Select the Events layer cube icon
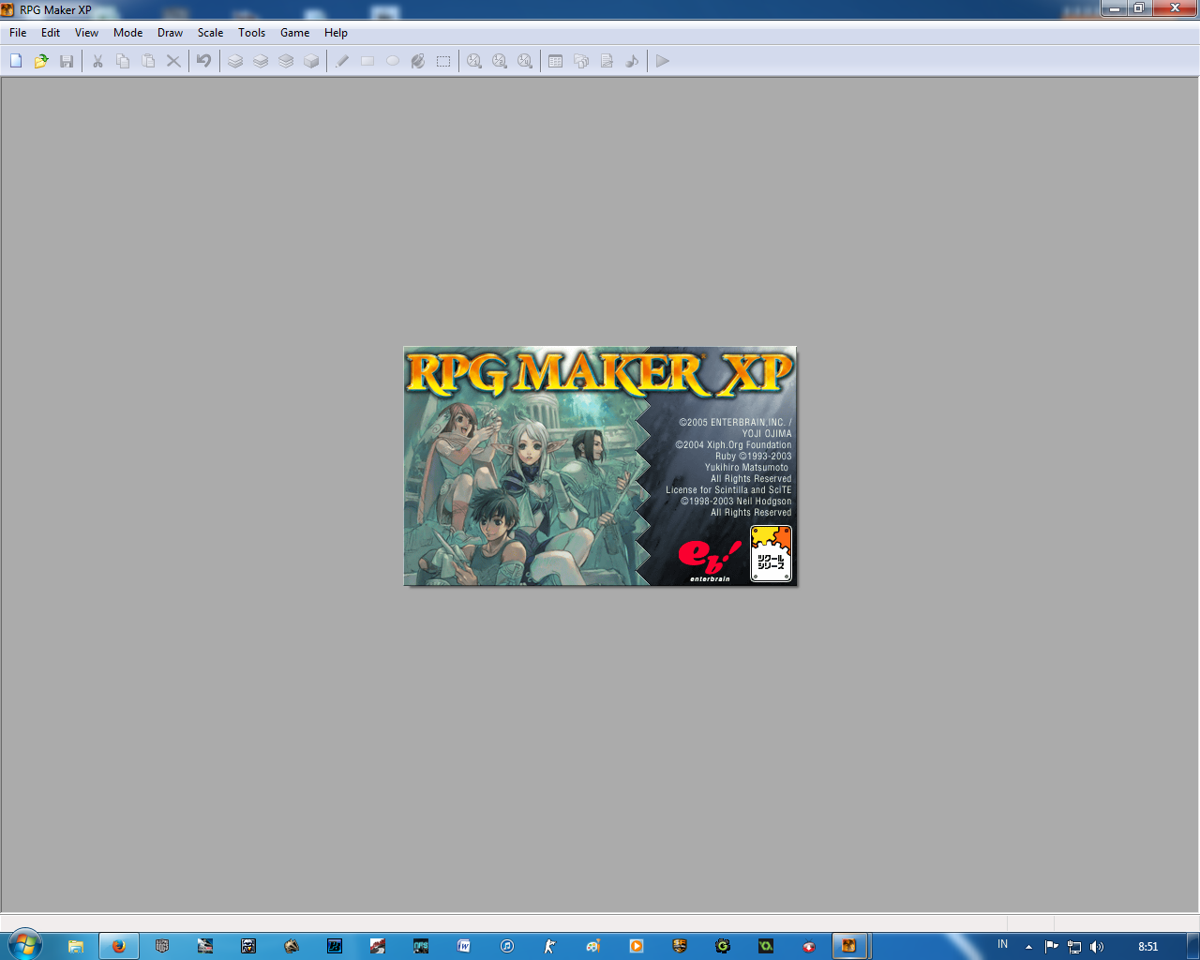 311,61
